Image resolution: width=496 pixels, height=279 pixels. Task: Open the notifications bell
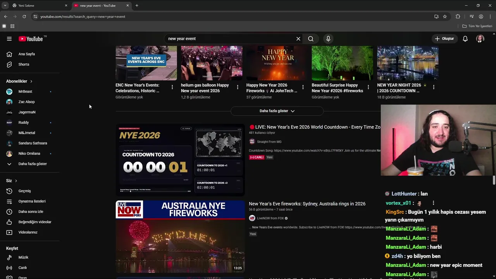click(x=465, y=39)
